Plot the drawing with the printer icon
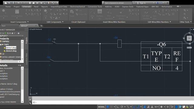Viewport: 194px width, 109px height. (x=30, y=3)
